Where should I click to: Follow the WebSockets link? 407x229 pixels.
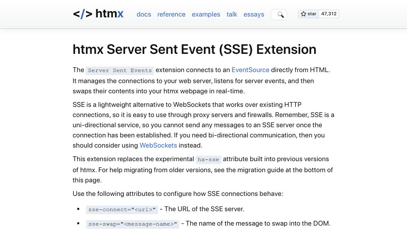[158, 145]
